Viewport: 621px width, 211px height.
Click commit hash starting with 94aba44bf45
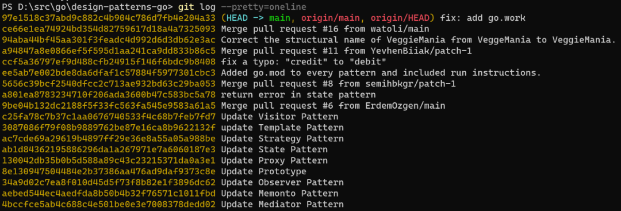[109, 40]
